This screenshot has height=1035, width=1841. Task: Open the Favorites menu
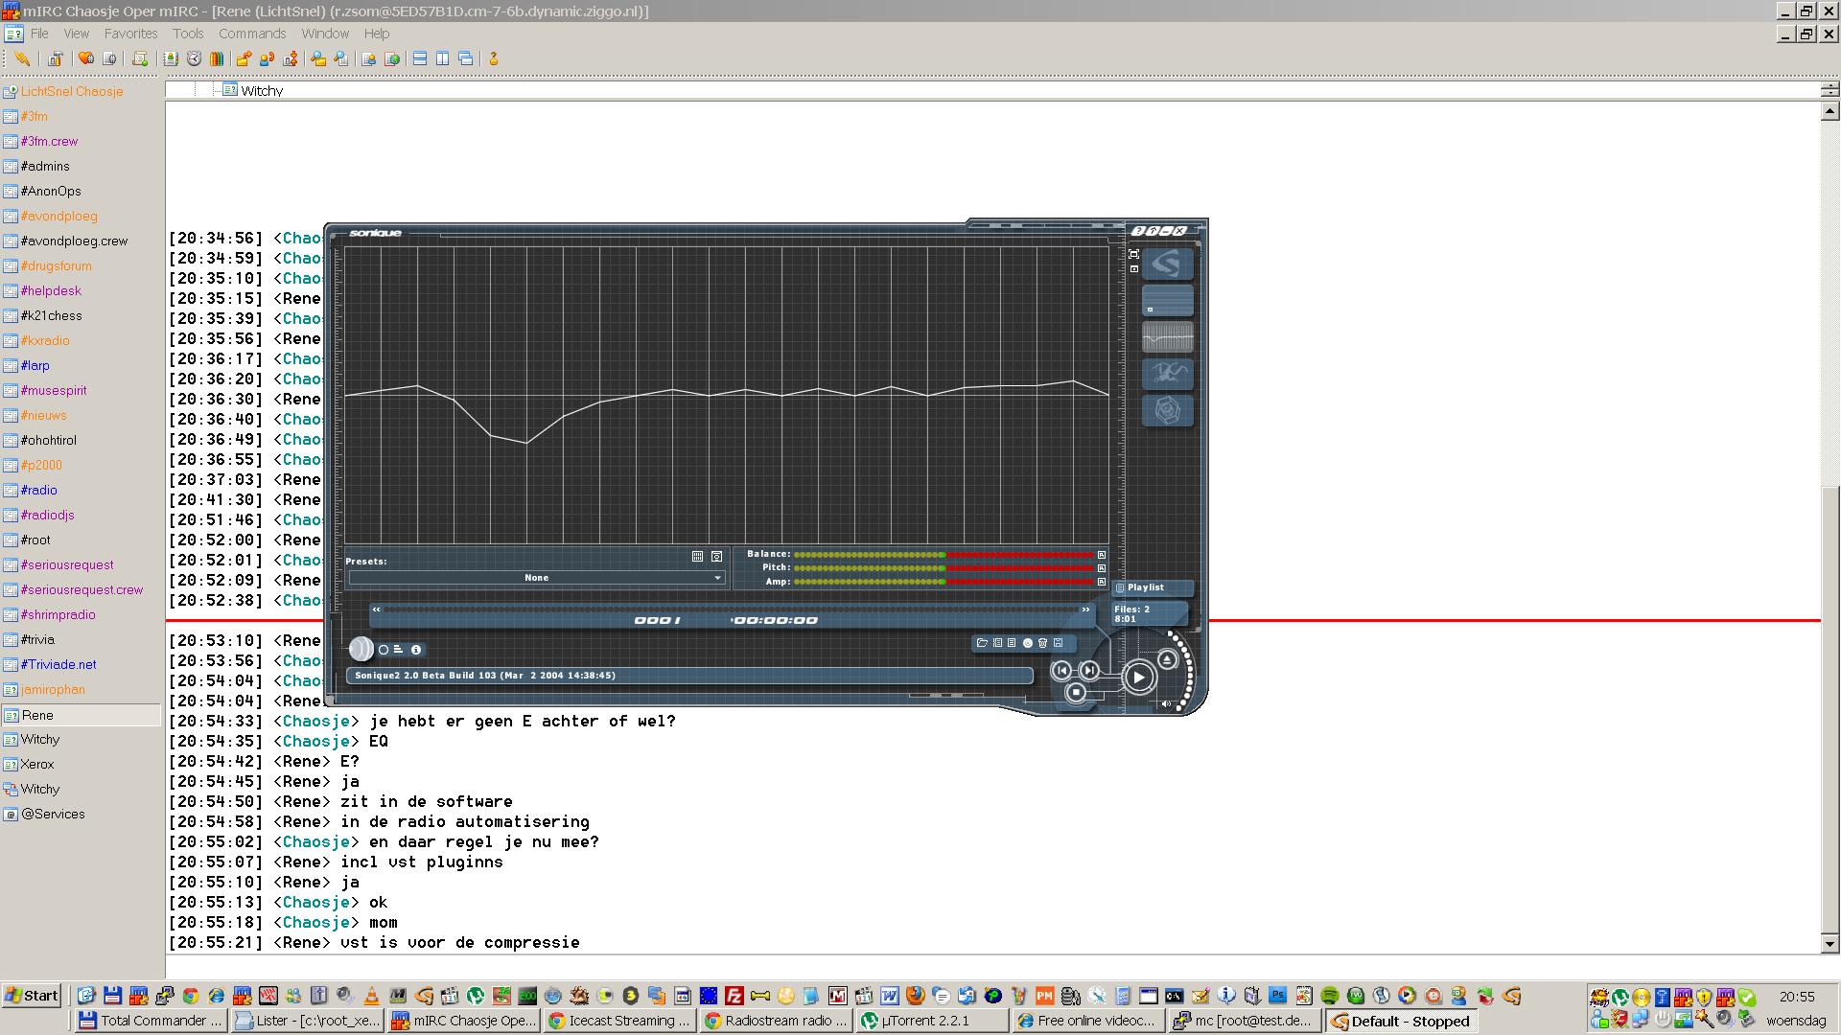tap(130, 34)
